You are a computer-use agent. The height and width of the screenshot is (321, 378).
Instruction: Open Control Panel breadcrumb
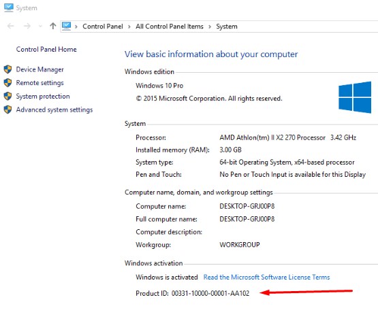tap(103, 27)
